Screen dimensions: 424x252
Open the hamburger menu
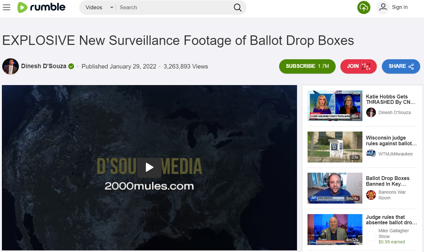(6, 7)
